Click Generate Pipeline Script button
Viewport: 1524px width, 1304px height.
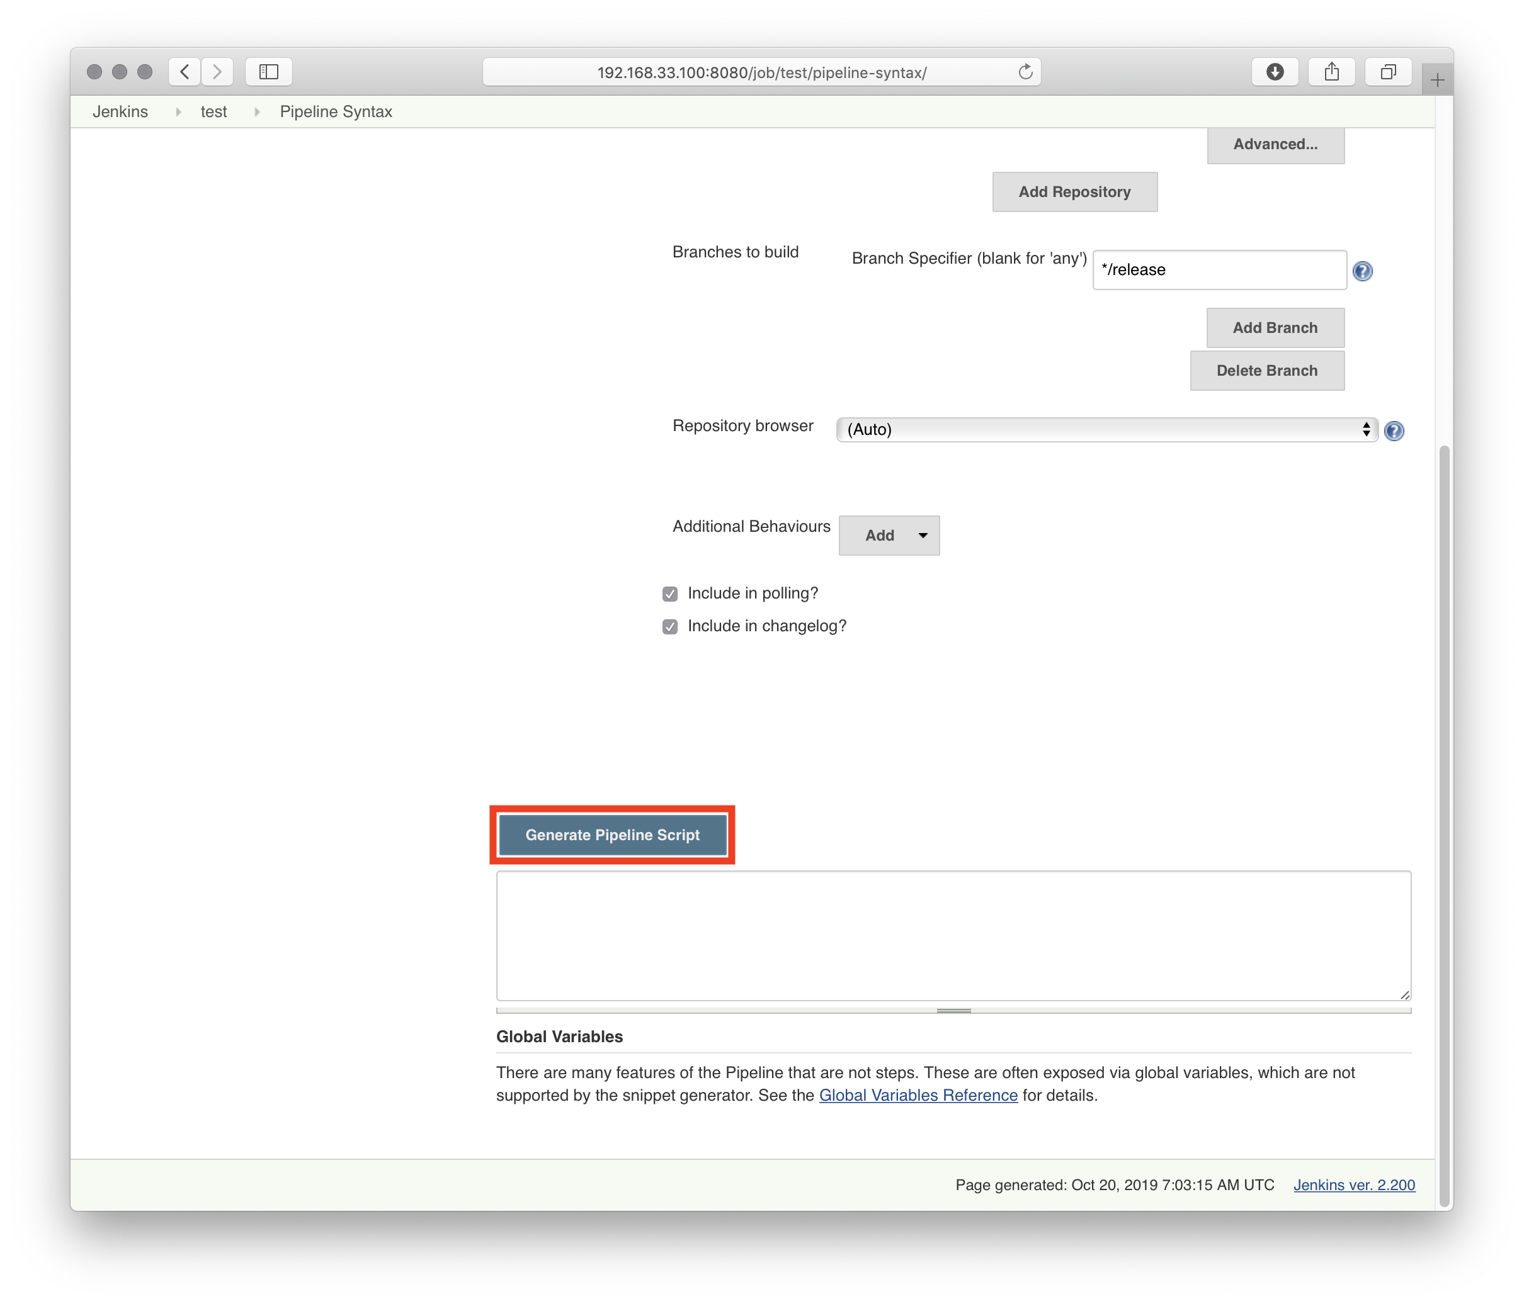[x=612, y=835]
